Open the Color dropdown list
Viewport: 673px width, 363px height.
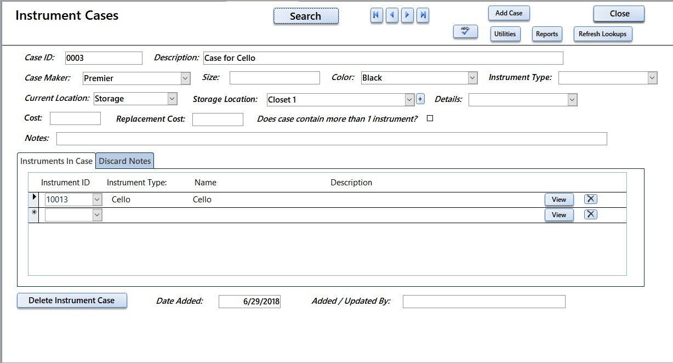click(x=472, y=78)
